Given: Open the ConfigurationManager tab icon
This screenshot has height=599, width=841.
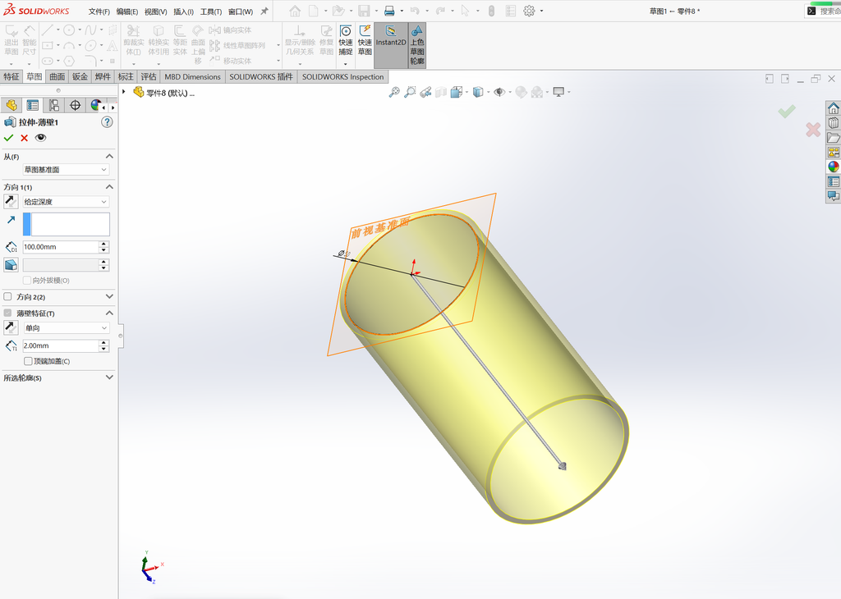Looking at the screenshot, I should coord(53,105).
